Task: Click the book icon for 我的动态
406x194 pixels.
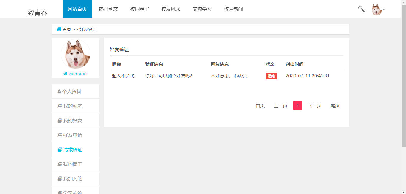Action: click(x=60, y=106)
